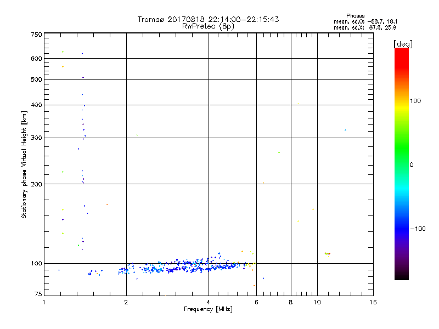Click the 'mean, sd,O: -88.7, 18.1' line
Screen dimensions: 439x329
pyautogui.click(x=365, y=21)
